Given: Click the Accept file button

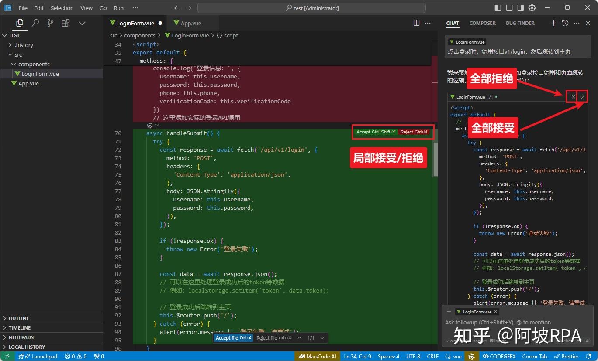Looking at the screenshot, I should (x=233, y=338).
